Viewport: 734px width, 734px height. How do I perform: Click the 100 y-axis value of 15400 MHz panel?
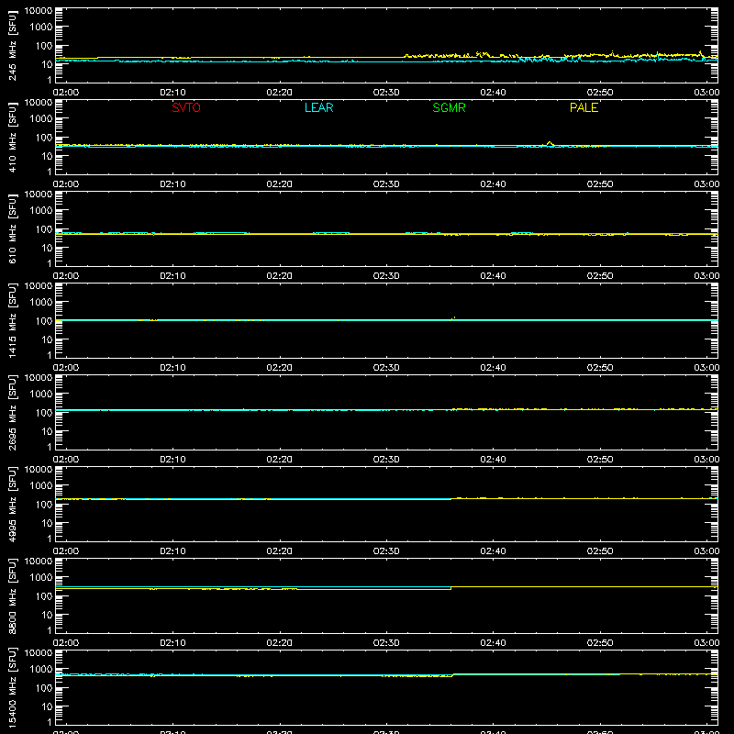(x=44, y=688)
